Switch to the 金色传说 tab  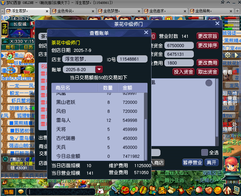[x=73, y=11]
